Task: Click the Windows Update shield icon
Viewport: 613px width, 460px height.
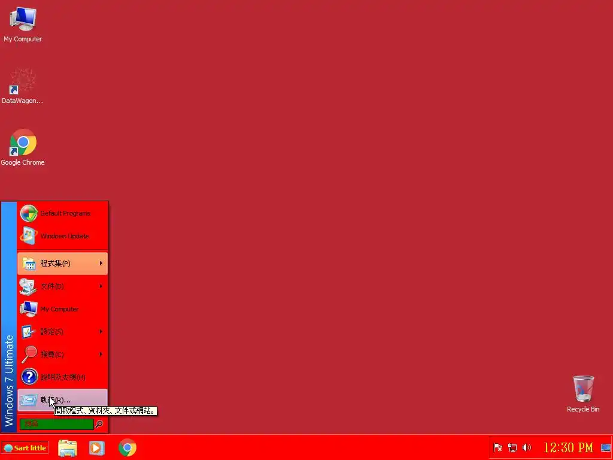Action: 29,236
